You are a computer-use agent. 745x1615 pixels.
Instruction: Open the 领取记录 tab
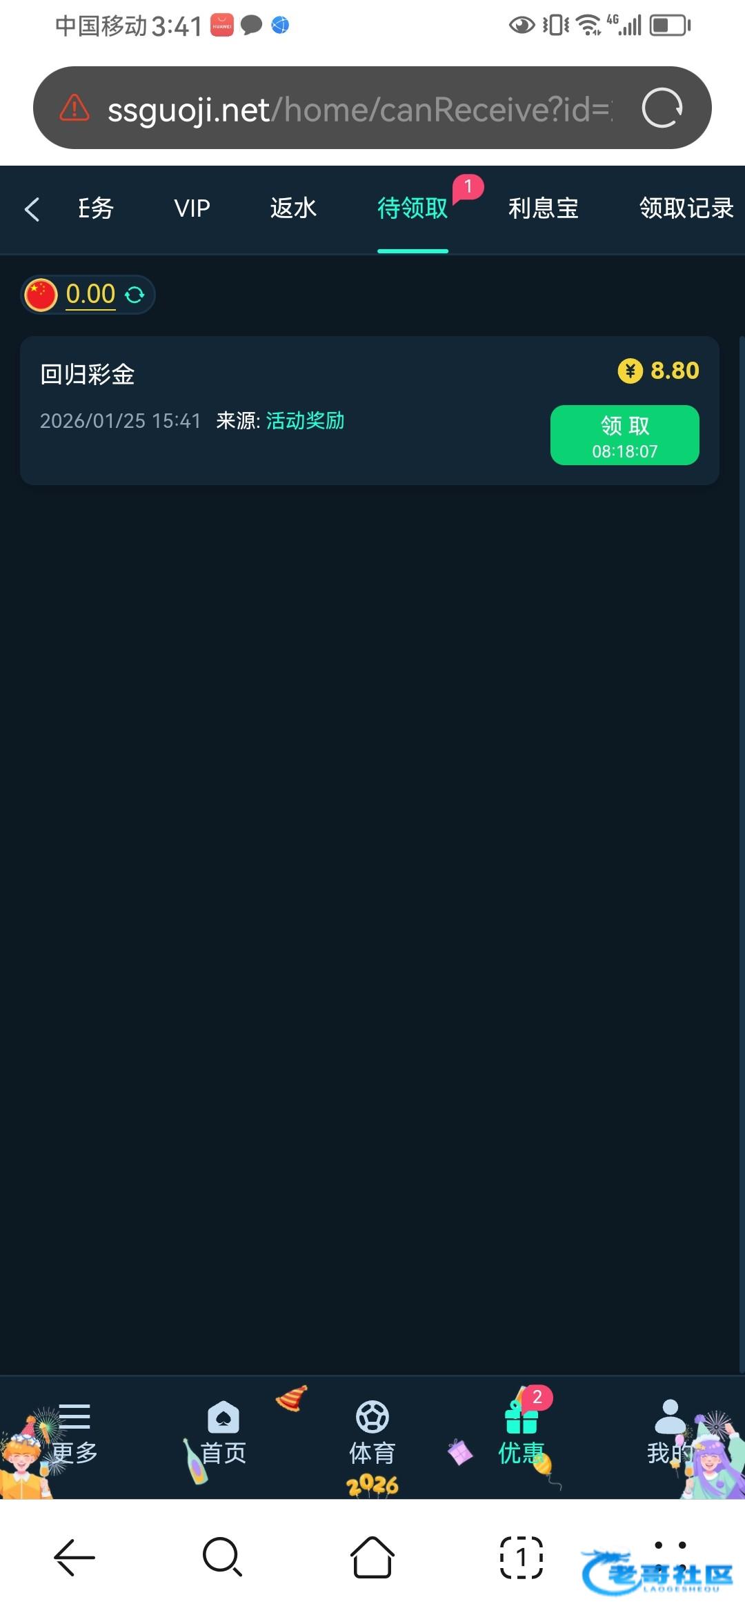click(x=686, y=208)
